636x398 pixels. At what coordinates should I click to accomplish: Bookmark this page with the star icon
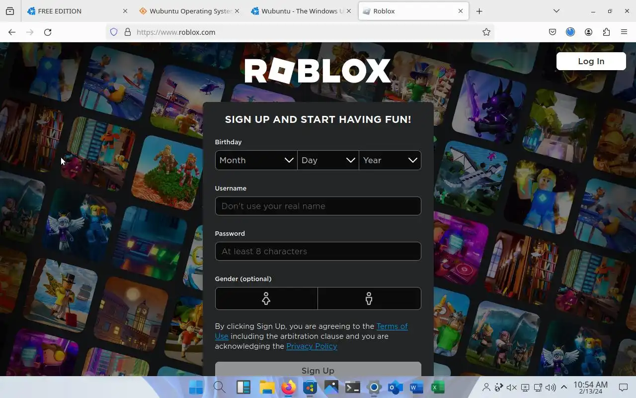(486, 32)
